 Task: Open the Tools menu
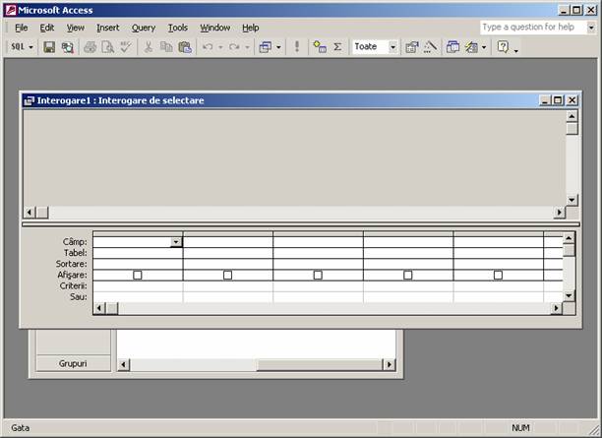177,28
